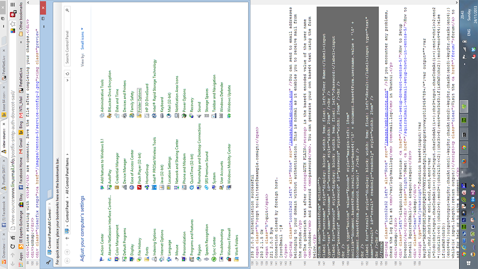This screenshot has width=478, height=269.
Task: Open the Other bookmarks folder
Action: [21, 19]
